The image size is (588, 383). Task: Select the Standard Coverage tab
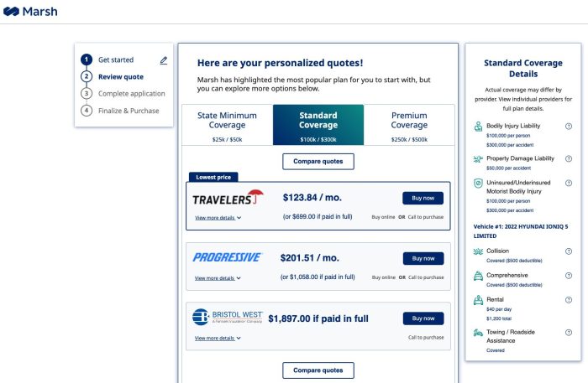click(318, 125)
